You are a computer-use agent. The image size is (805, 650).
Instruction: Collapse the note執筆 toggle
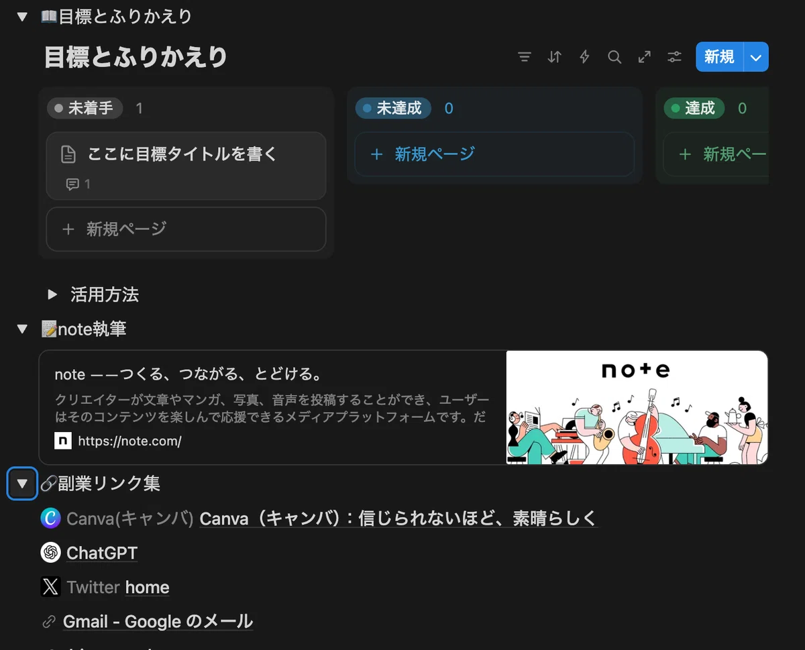[22, 329]
